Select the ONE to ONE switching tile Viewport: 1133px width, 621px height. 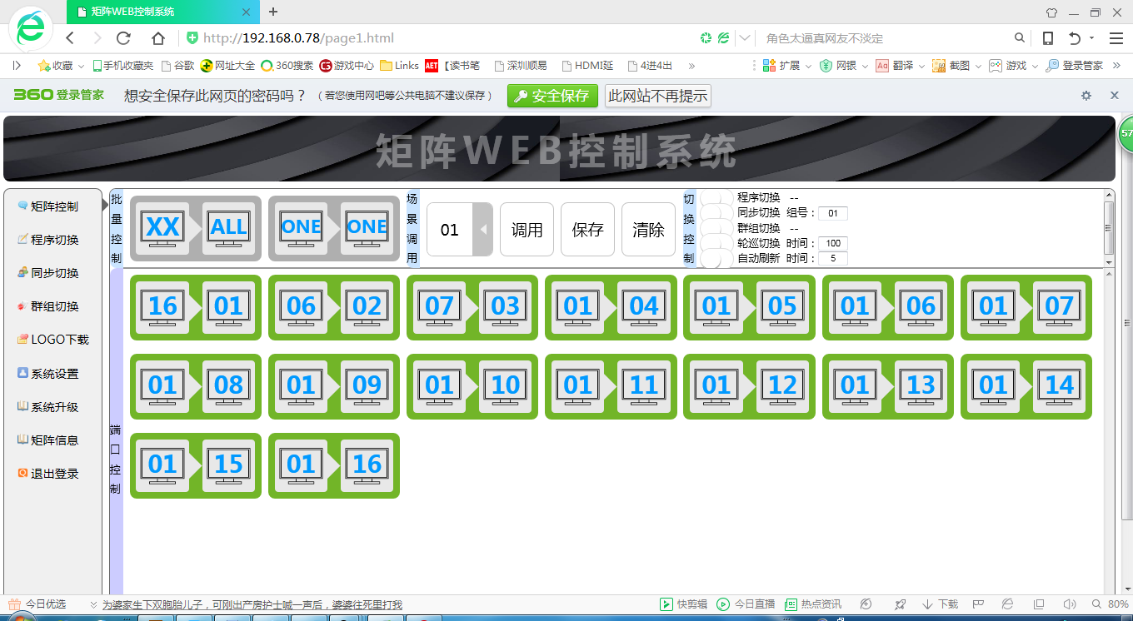pyautogui.click(x=333, y=227)
